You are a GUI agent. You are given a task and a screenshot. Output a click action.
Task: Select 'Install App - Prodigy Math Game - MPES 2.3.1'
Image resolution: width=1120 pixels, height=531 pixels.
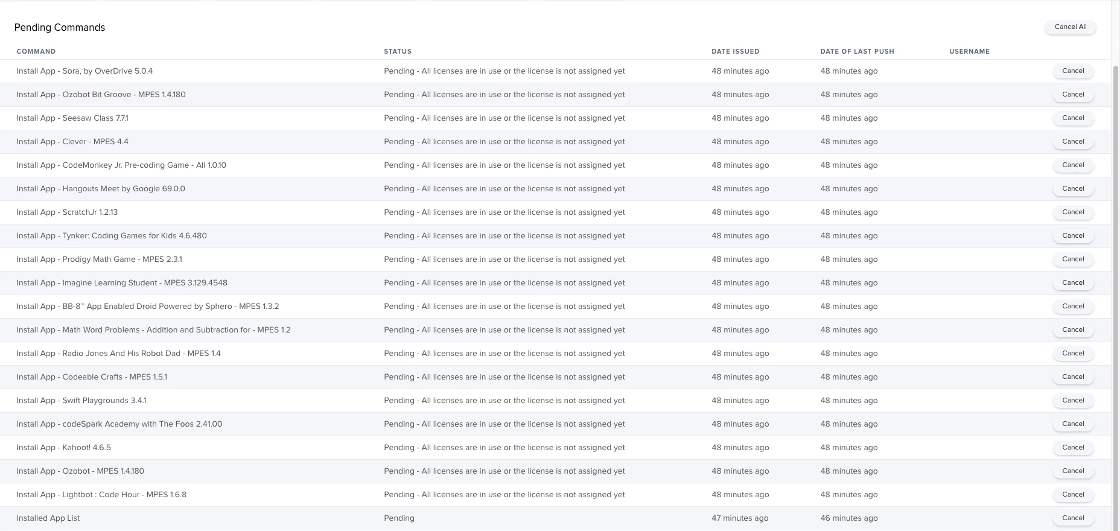coord(99,259)
